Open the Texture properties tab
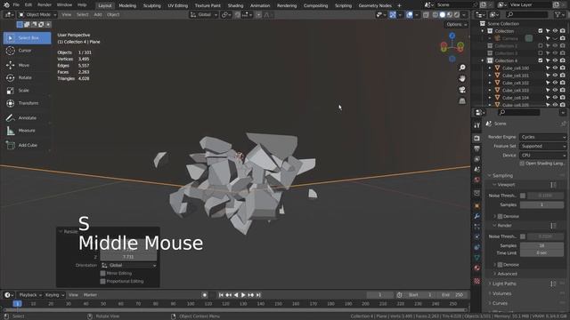The width and height of the screenshot is (570, 320). [x=477, y=281]
